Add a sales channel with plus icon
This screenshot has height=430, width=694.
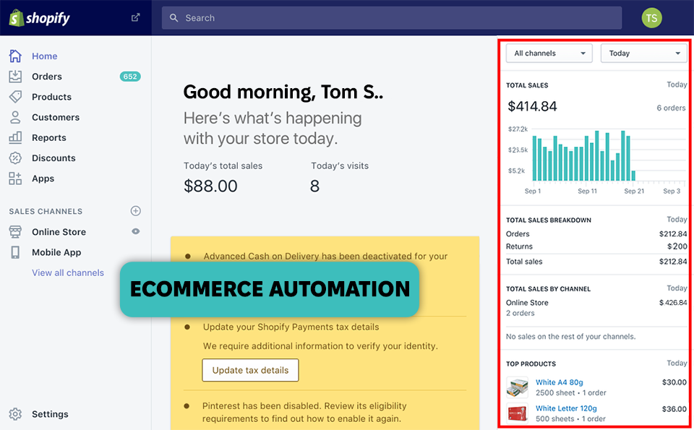(135, 211)
